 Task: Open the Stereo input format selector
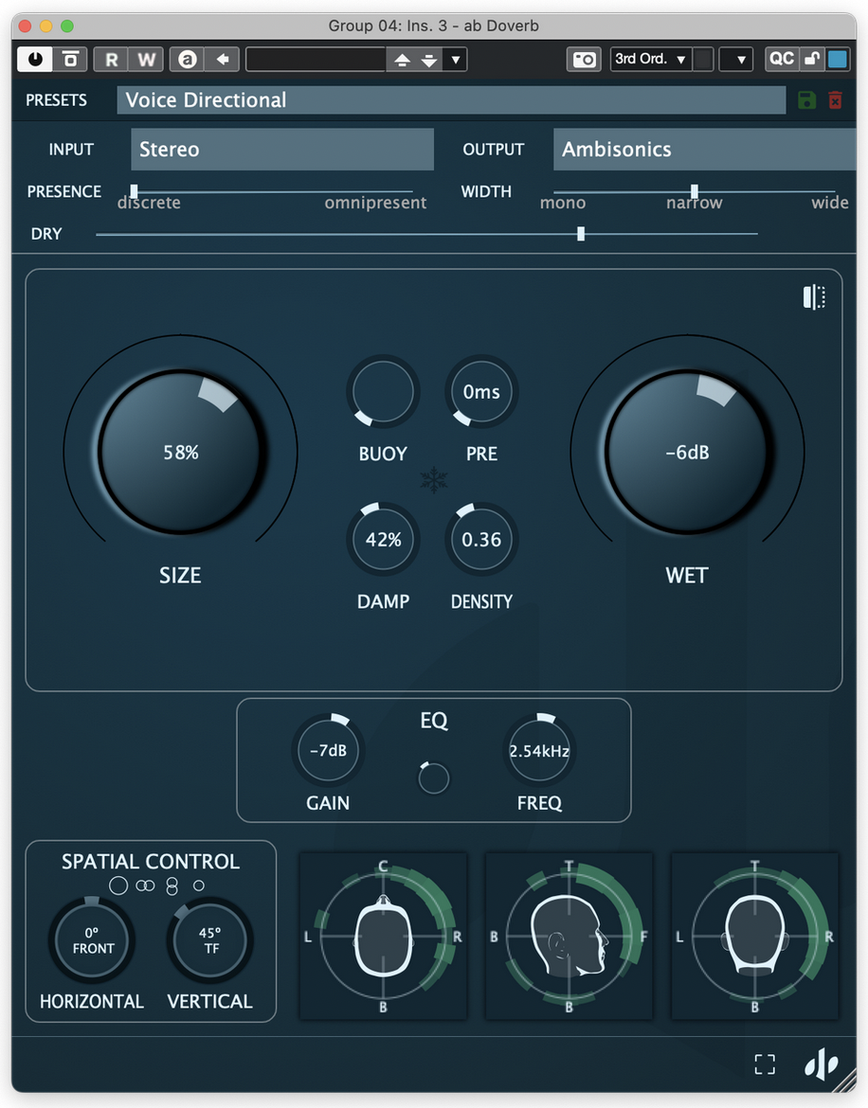pos(282,149)
